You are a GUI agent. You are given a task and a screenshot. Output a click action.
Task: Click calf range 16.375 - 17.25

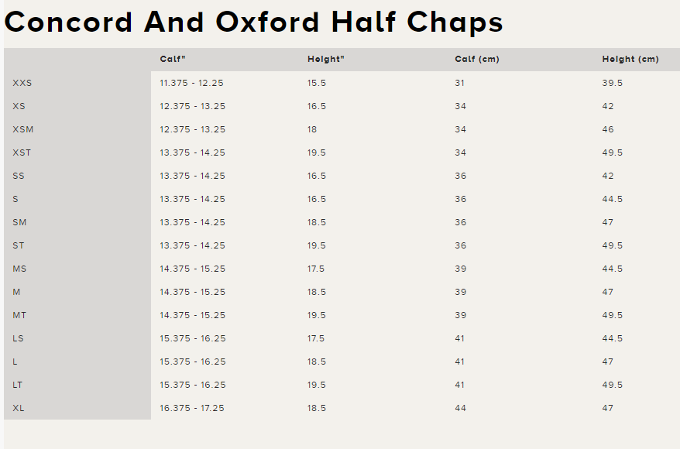pos(191,408)
